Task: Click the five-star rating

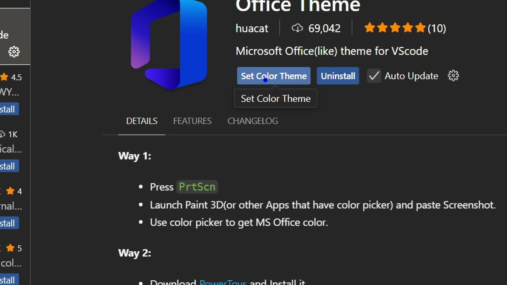Action: click(395, 28)
